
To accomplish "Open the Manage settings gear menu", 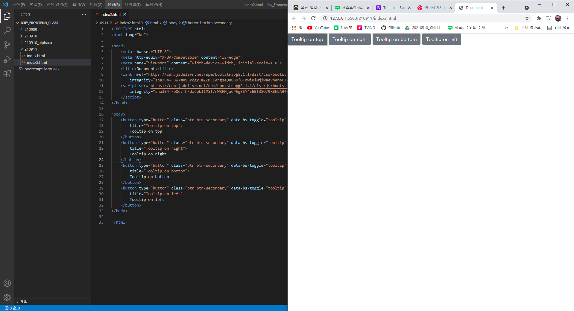I will (x=7, y=298).
